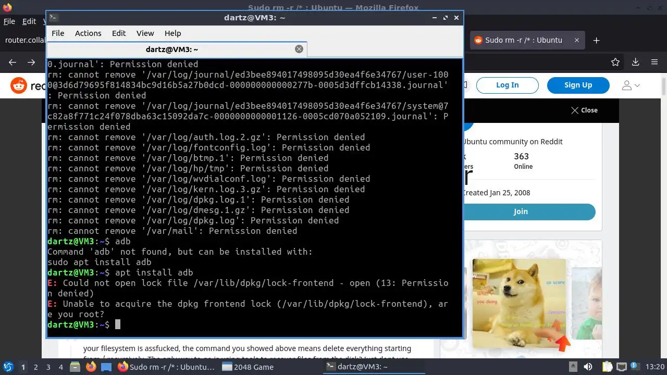This screenshot has width=667, height=375.
Task: Switch to workspace 3 in the pager
Action: point(48,367)
